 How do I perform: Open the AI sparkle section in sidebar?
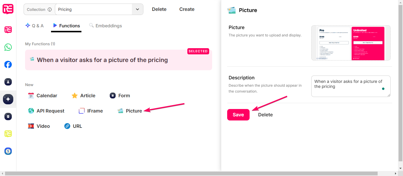tap(8, 99)
